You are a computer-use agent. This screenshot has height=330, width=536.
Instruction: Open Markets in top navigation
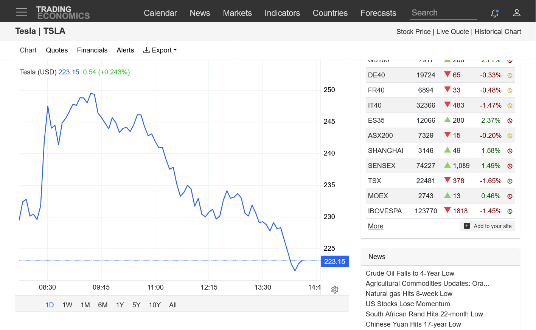[237, 13]
